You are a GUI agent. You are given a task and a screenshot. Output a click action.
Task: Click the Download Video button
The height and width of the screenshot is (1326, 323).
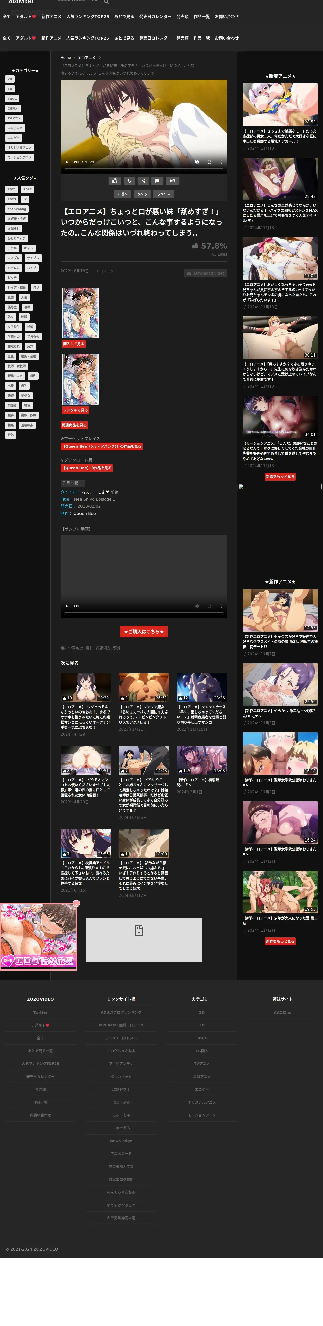[206, 273]
